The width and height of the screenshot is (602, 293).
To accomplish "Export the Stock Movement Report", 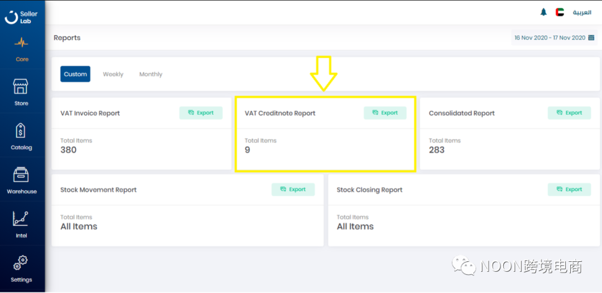I will (x=293, y=189).
